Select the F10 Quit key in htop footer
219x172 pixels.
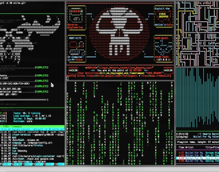pyautogui.click(x=60, y=164)
